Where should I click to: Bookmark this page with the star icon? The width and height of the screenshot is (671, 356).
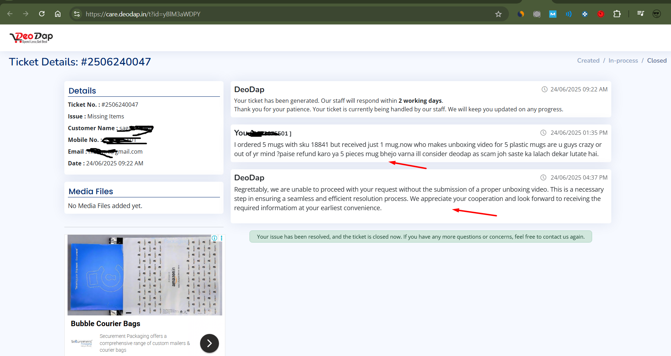coord(498,14)
